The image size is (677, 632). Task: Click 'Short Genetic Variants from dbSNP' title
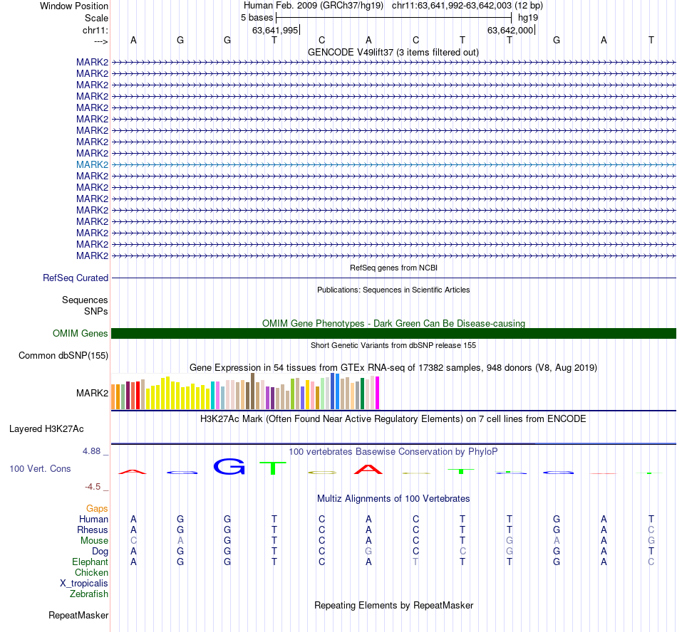tap(393, 345)
